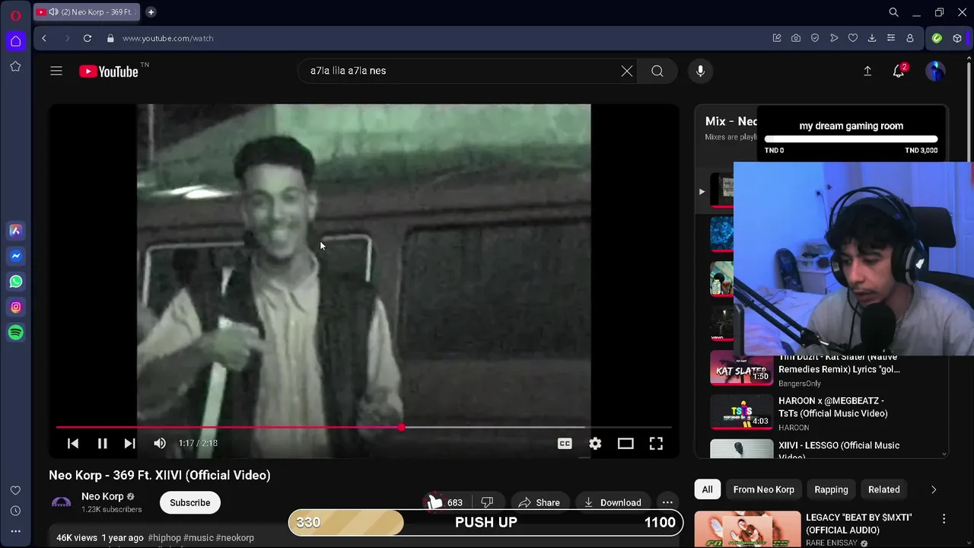The width and height of the screenshot is (974, 548).
Task: Switch to theater mode
Action: tap(625, 443)
